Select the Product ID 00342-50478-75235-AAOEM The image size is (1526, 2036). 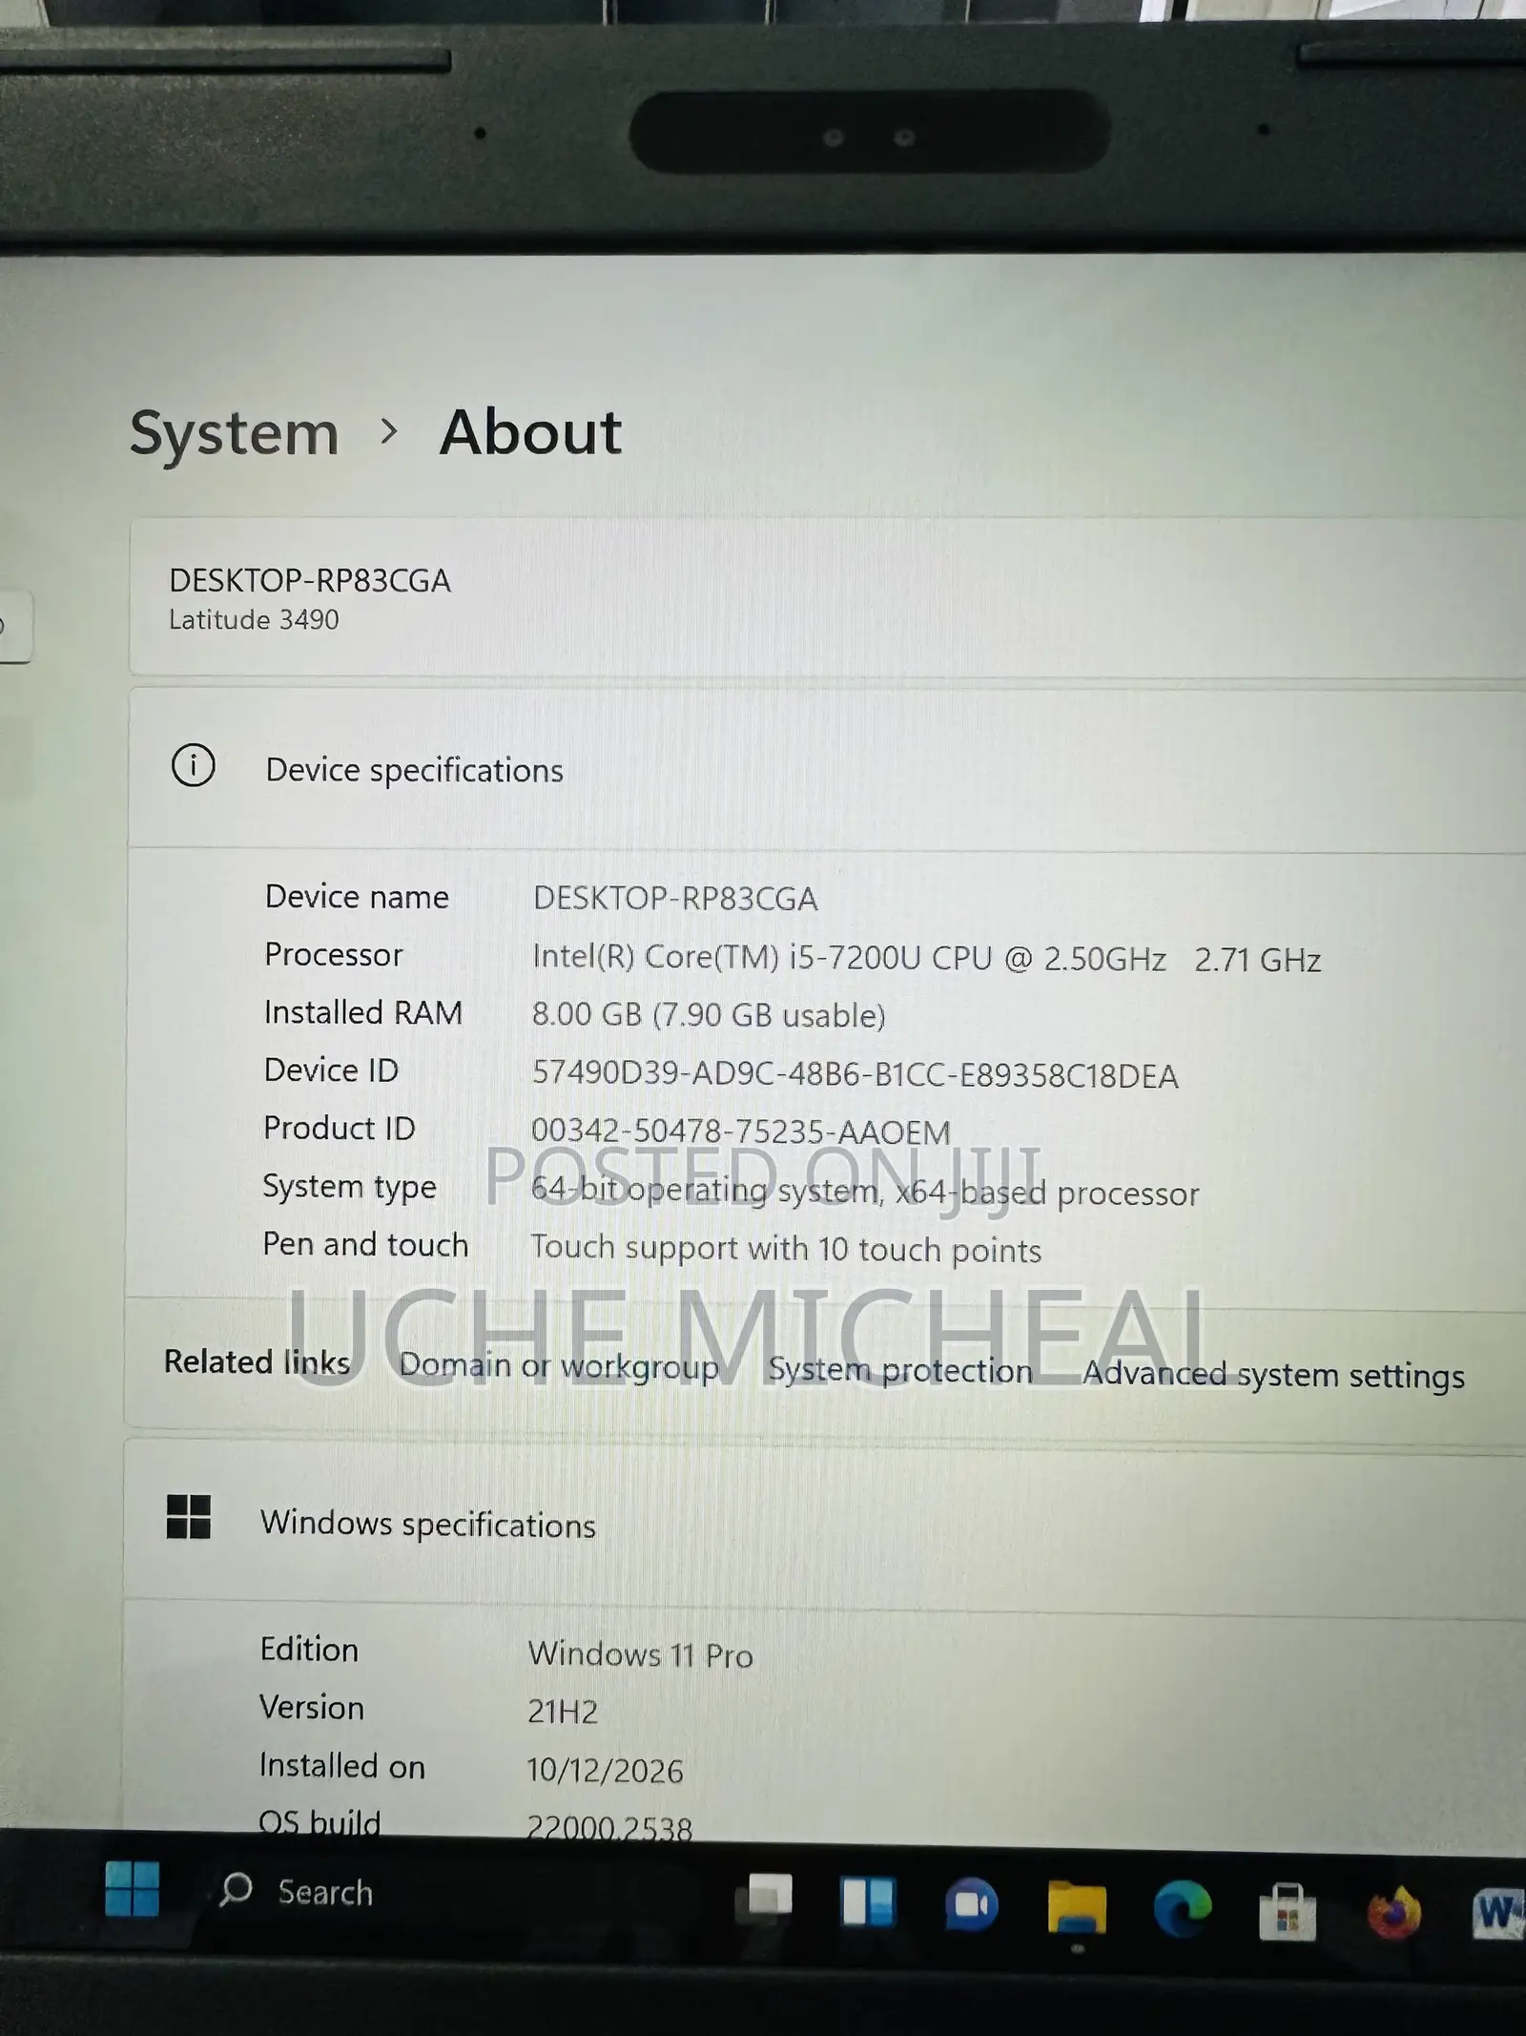pyautogui.click(x=740, y=1132)
